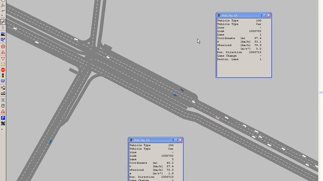Viewport: 323px width, 181px height.
Task: Select the Links and Connectors tool
Action: [3, 22]
